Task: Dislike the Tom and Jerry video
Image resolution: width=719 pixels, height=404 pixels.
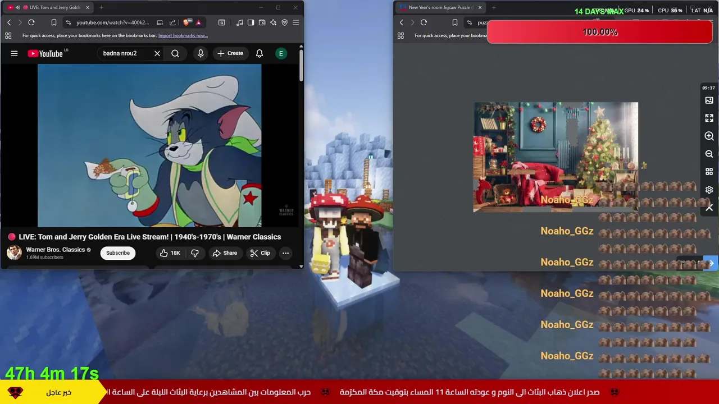Action: pyautogui.click(x=195, y=253)
